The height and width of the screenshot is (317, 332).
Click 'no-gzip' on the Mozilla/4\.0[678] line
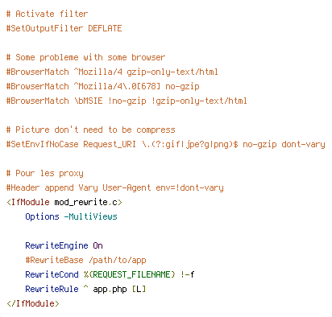click(182, 86)
